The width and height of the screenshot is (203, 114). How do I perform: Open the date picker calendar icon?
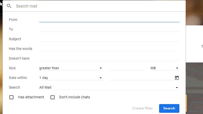pos(177,78)
